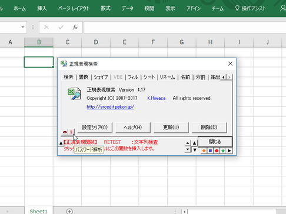The width and height of the screenshot is (286, 214).
Task: Click the black up triangle beside 閉じる
Action: pos(195,143)
